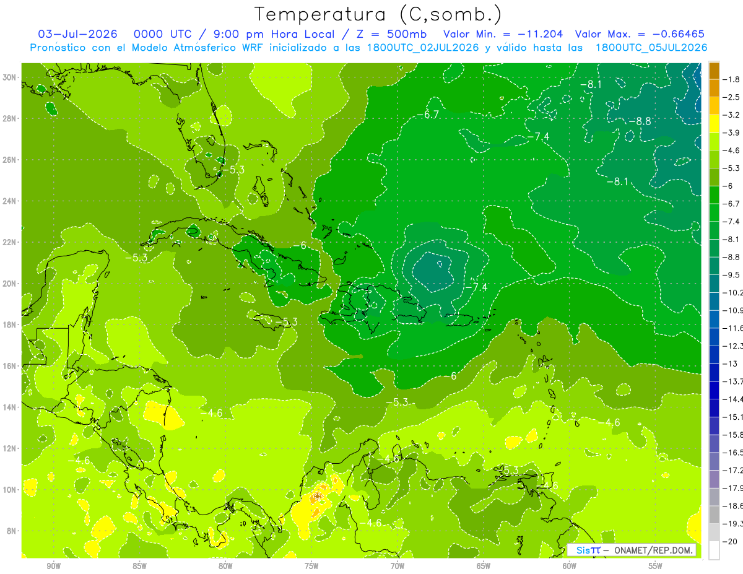
Task: Click the '60W' longitude axis label
Action: click(570, 567)
